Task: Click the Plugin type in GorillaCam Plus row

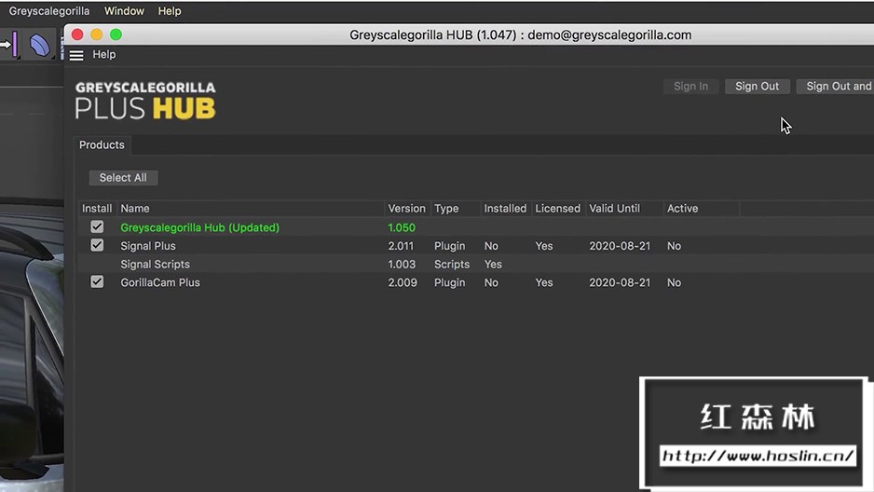Action: point(450,282)
